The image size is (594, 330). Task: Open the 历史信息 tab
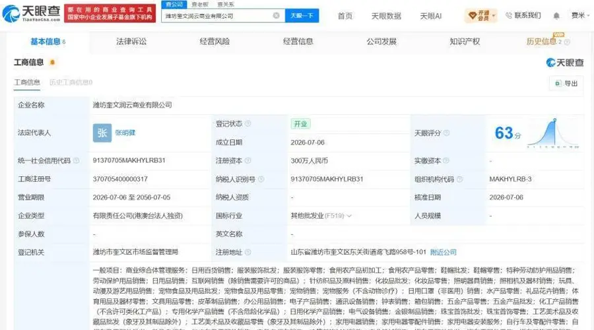(541, 42)
